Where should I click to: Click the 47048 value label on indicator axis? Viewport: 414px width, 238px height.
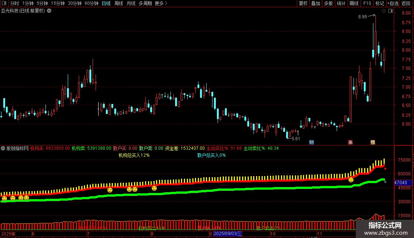[400, 182]
